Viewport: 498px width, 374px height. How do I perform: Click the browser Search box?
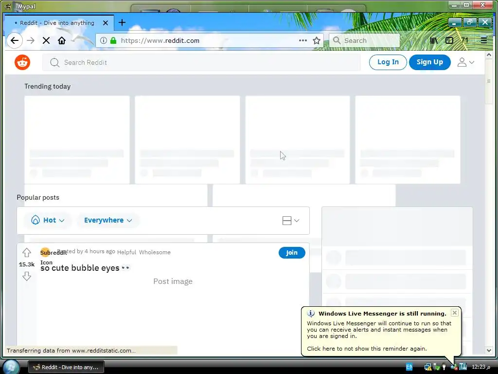(x=364, y=40)
